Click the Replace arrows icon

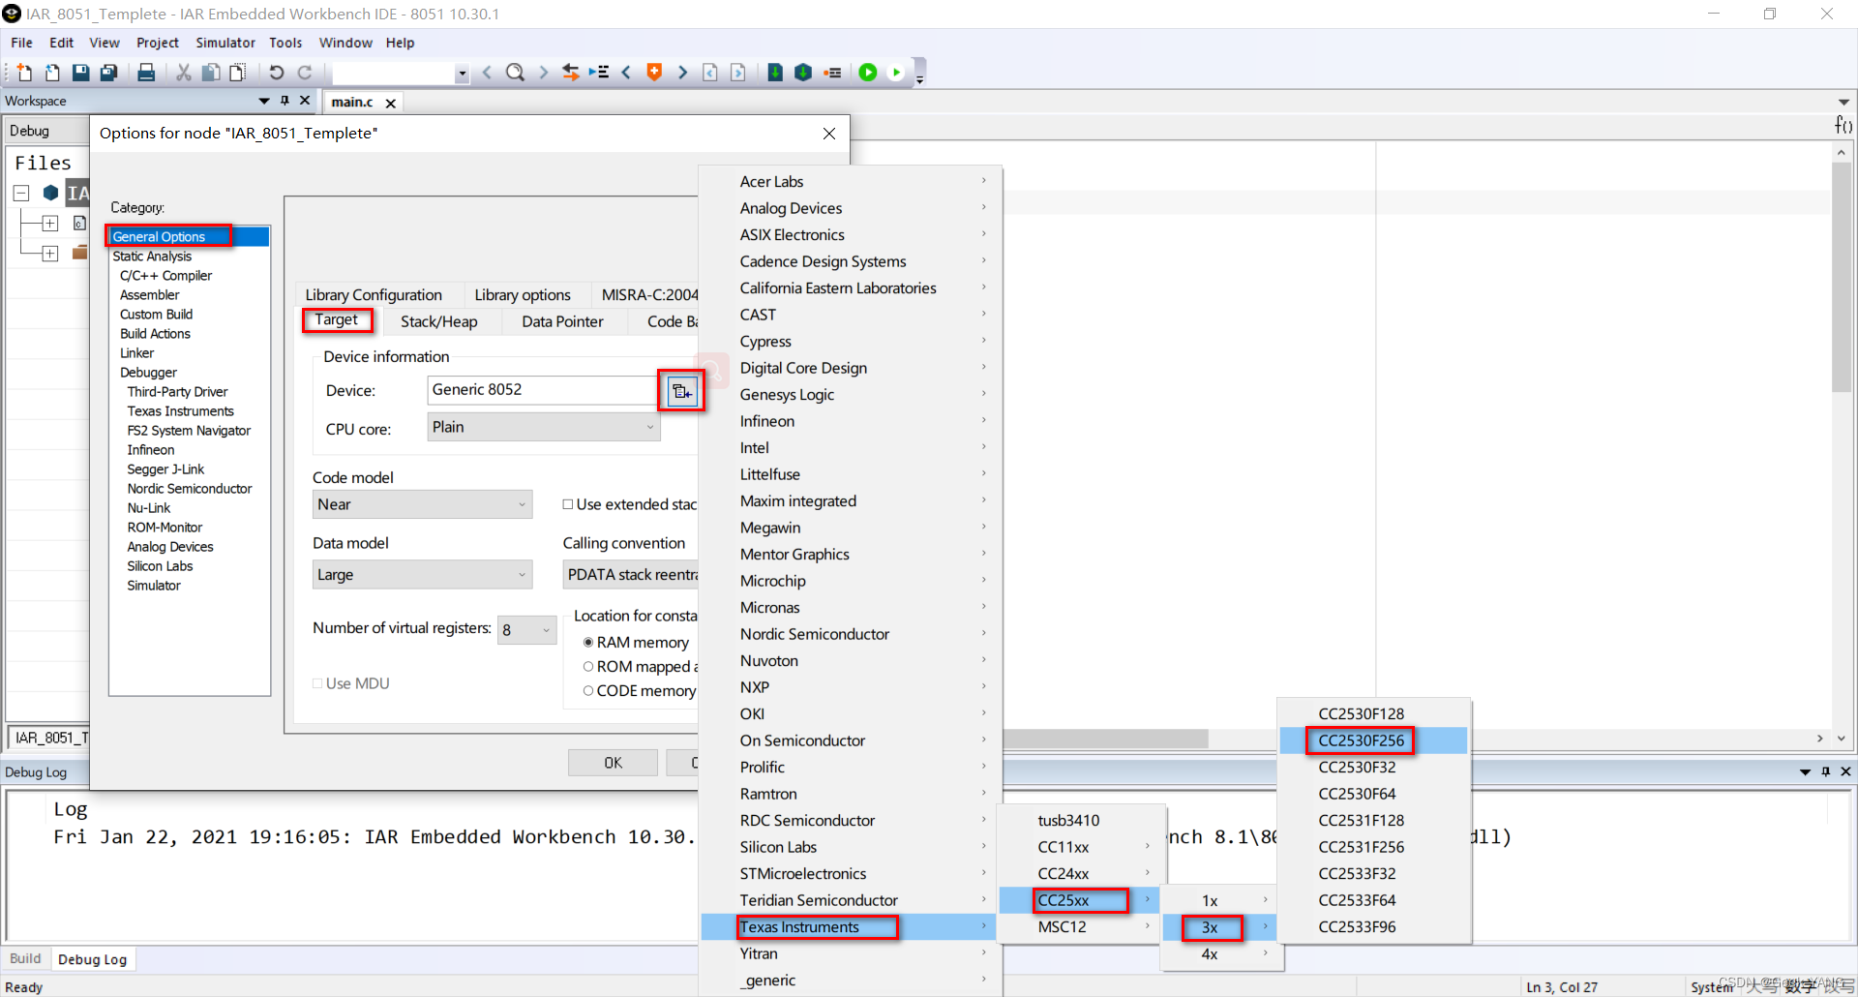[x=571, y=73]
